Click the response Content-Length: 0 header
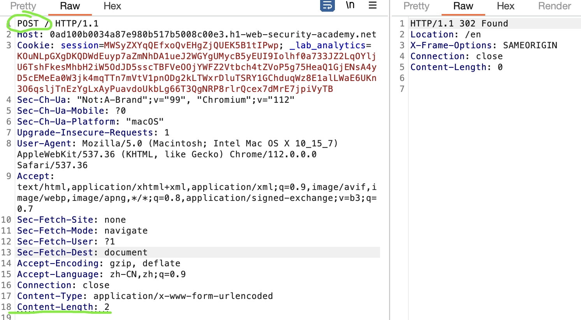Image resolution: width=581 pixels, height=320 pixels. click(x=456, y=67)
